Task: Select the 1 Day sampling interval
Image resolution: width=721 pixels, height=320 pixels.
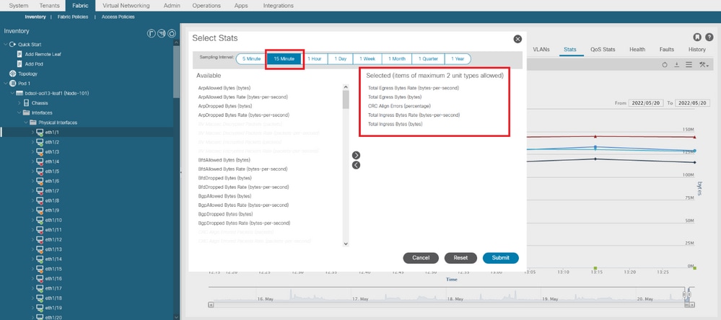Action: 340,59
